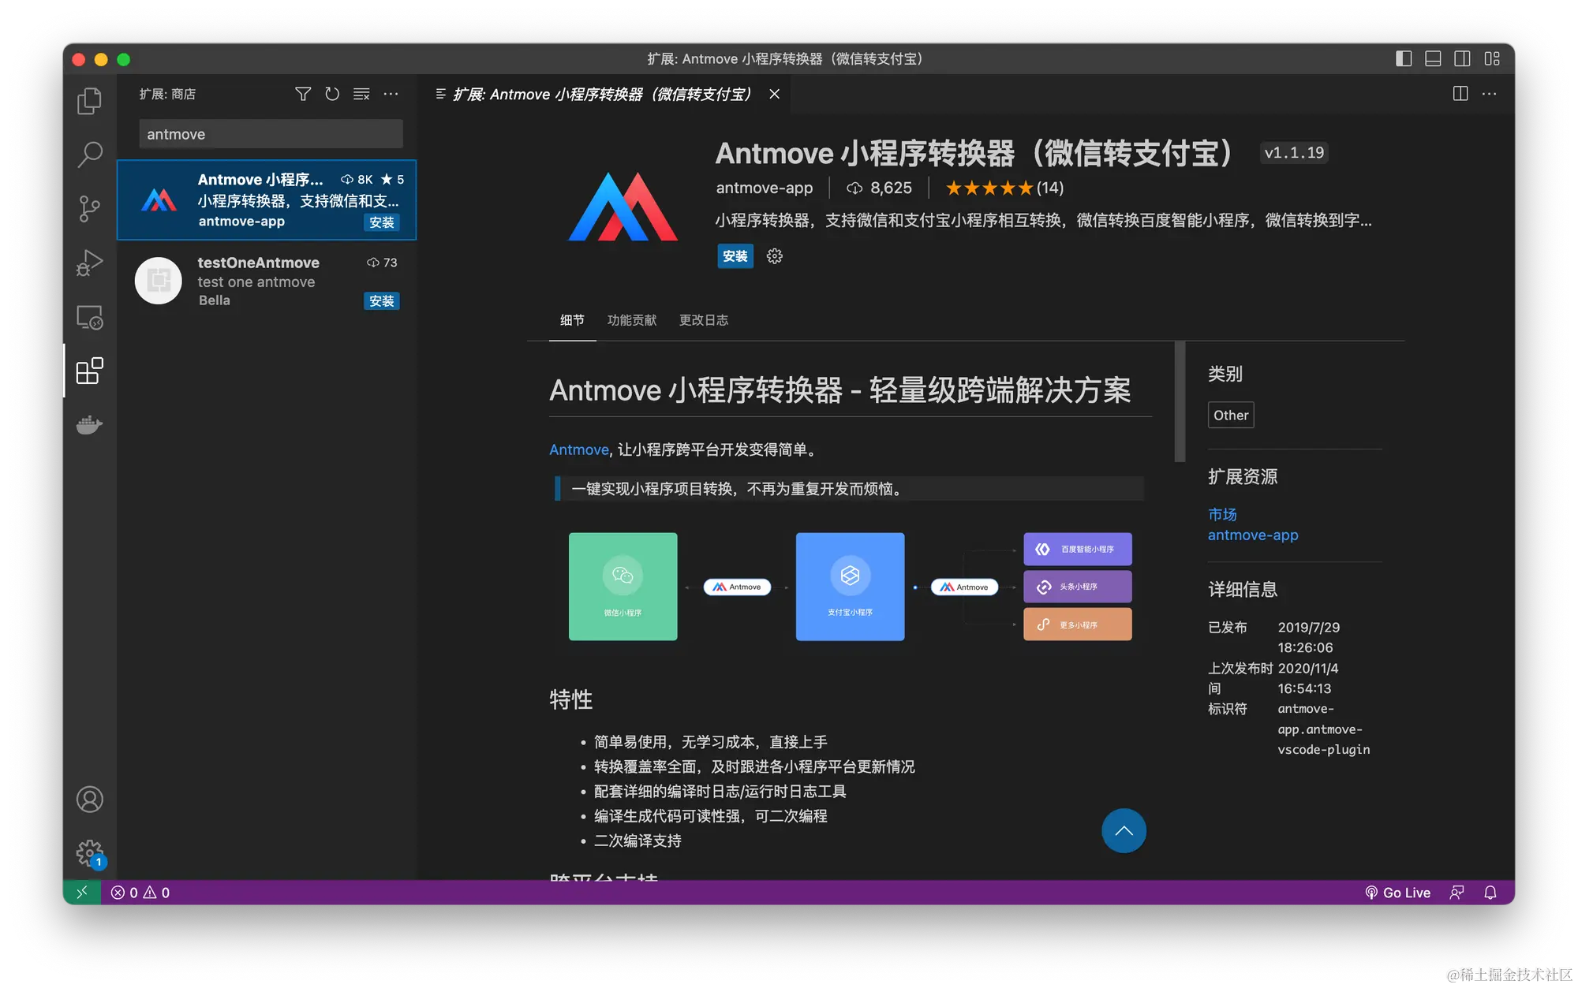Open the Source Control view
The image size is (1578, 988).
tap(89, 208)
